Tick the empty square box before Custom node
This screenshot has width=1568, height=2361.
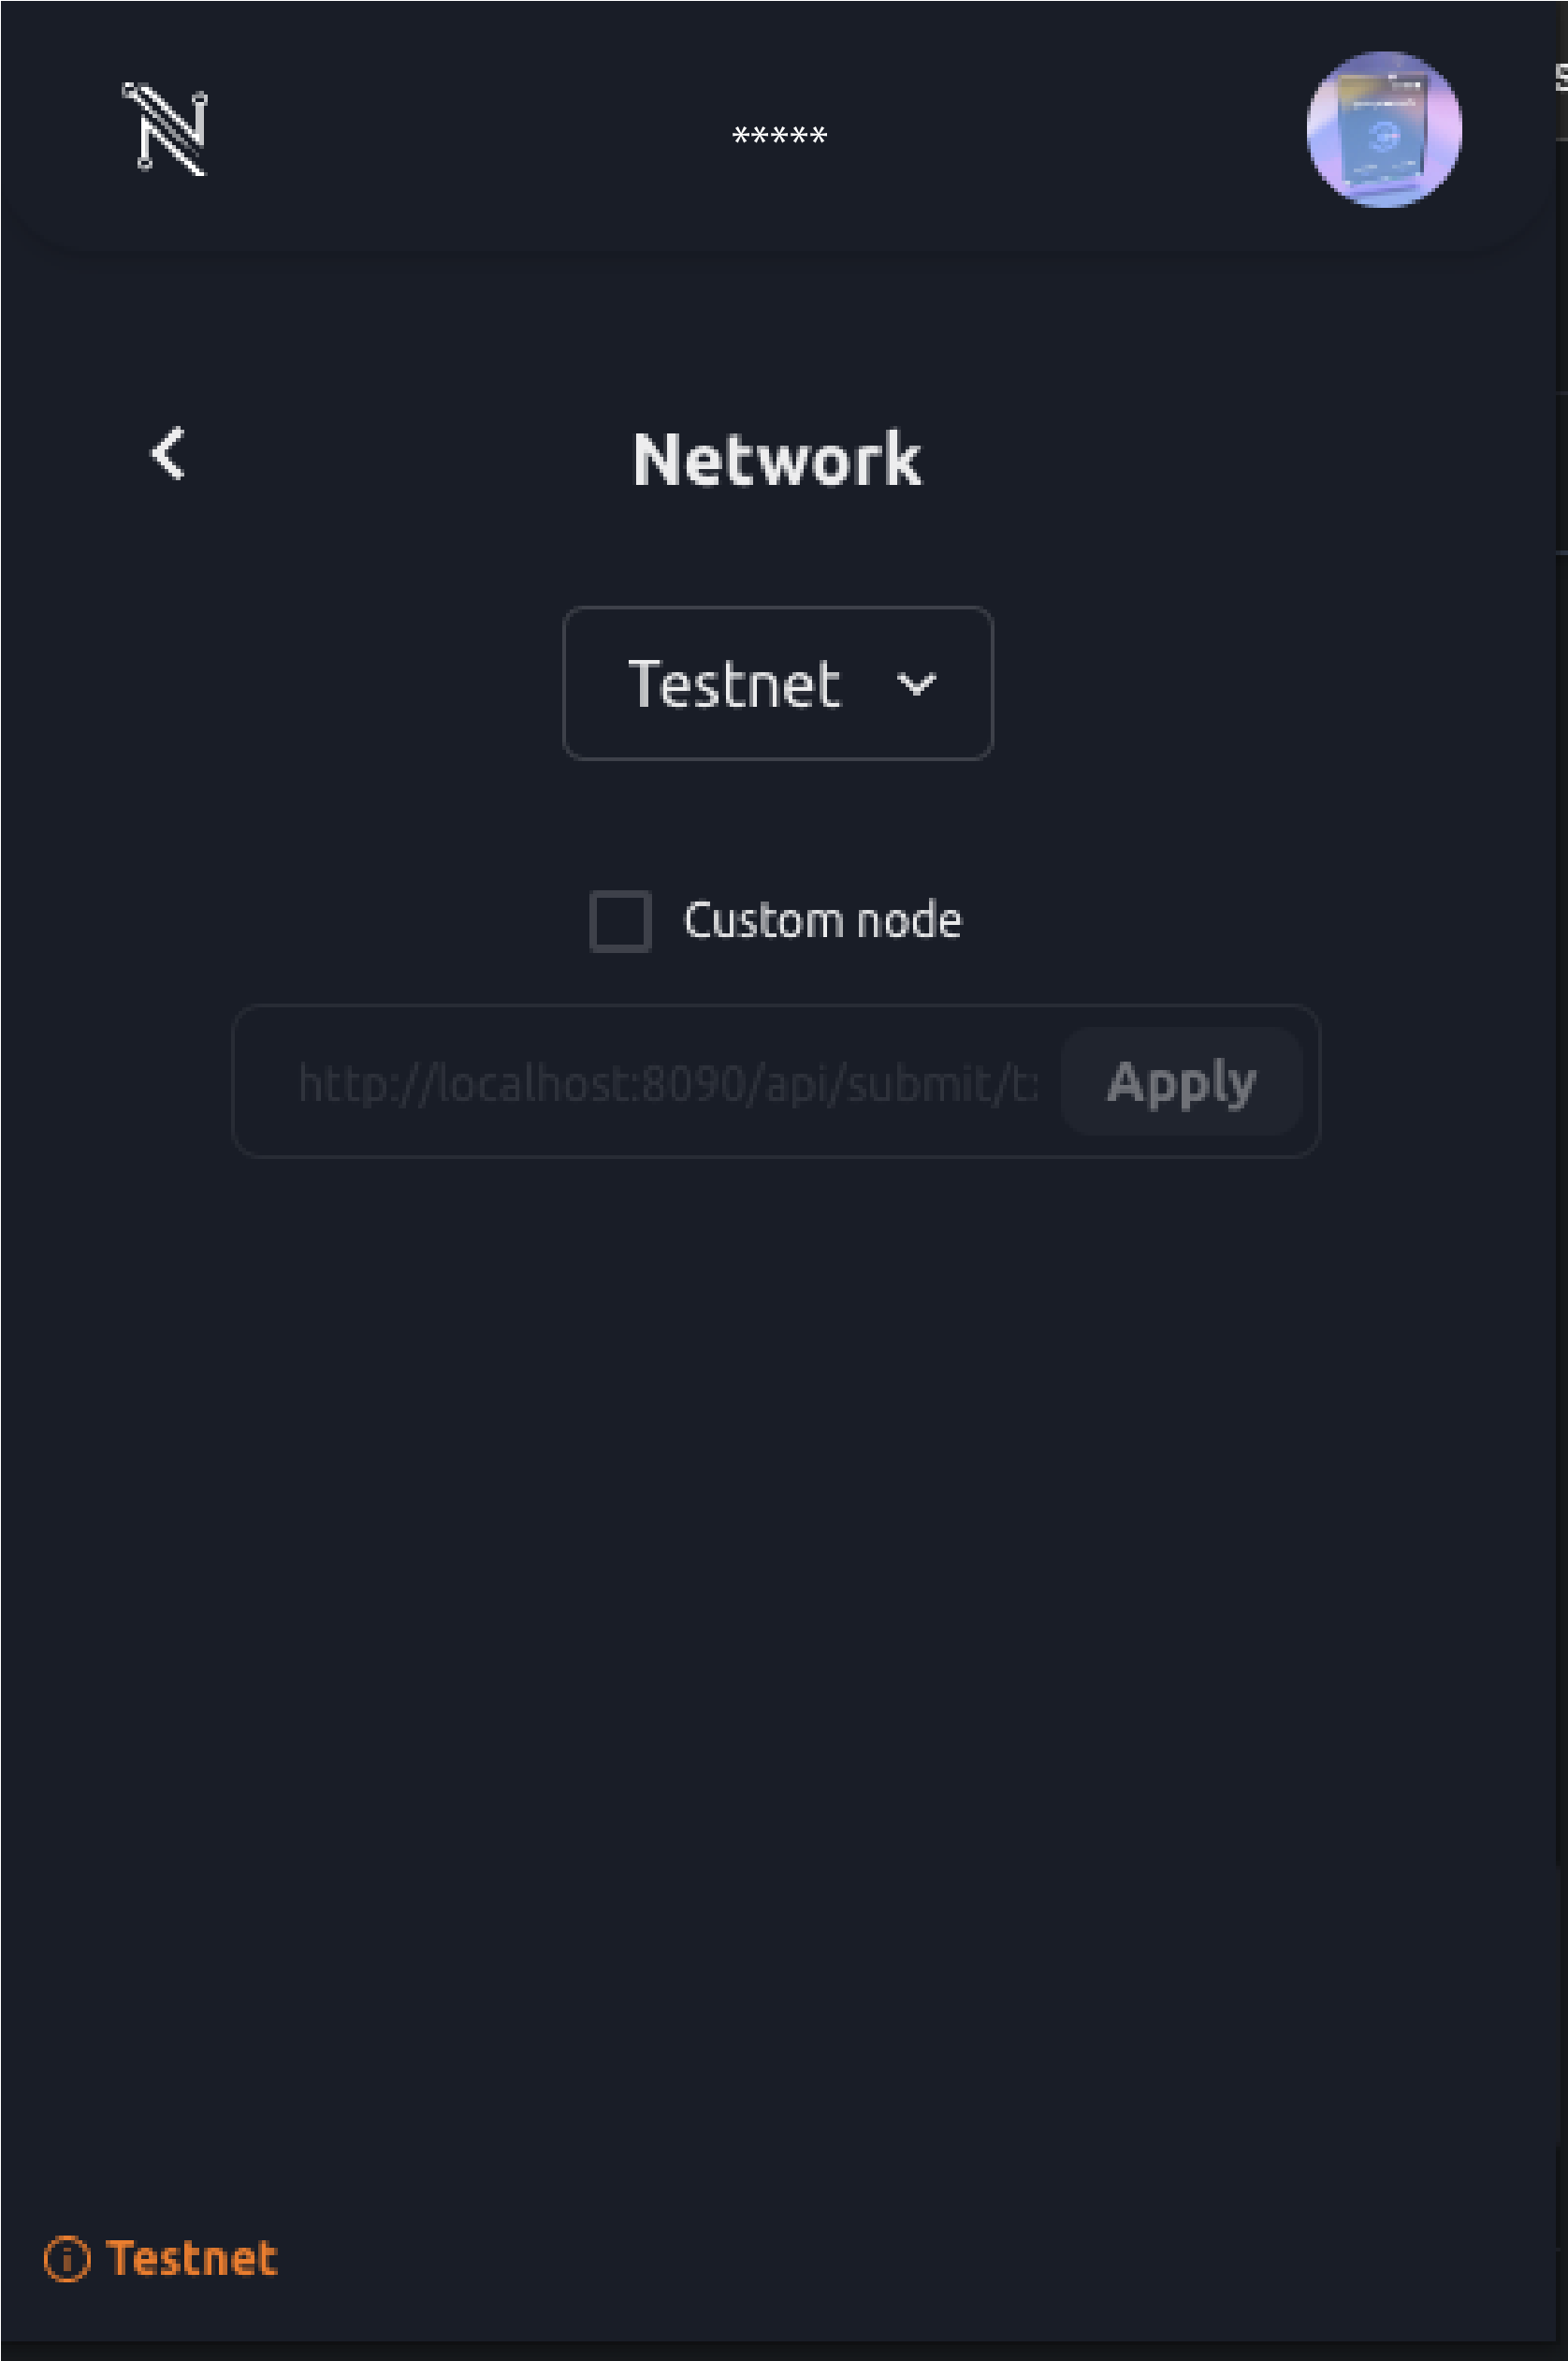click(620, 920)
